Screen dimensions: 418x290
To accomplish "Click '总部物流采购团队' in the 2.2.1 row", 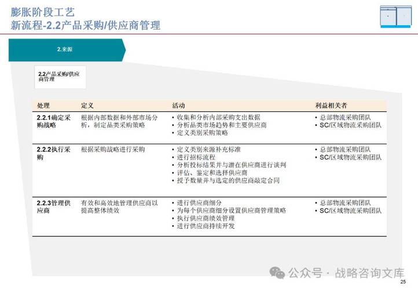I will point(345,118).
